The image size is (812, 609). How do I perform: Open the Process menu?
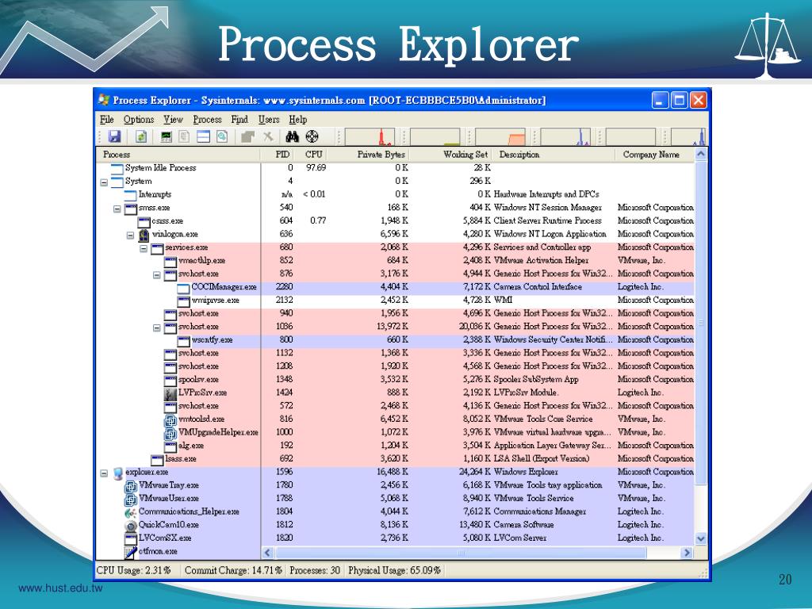point(207,120)
